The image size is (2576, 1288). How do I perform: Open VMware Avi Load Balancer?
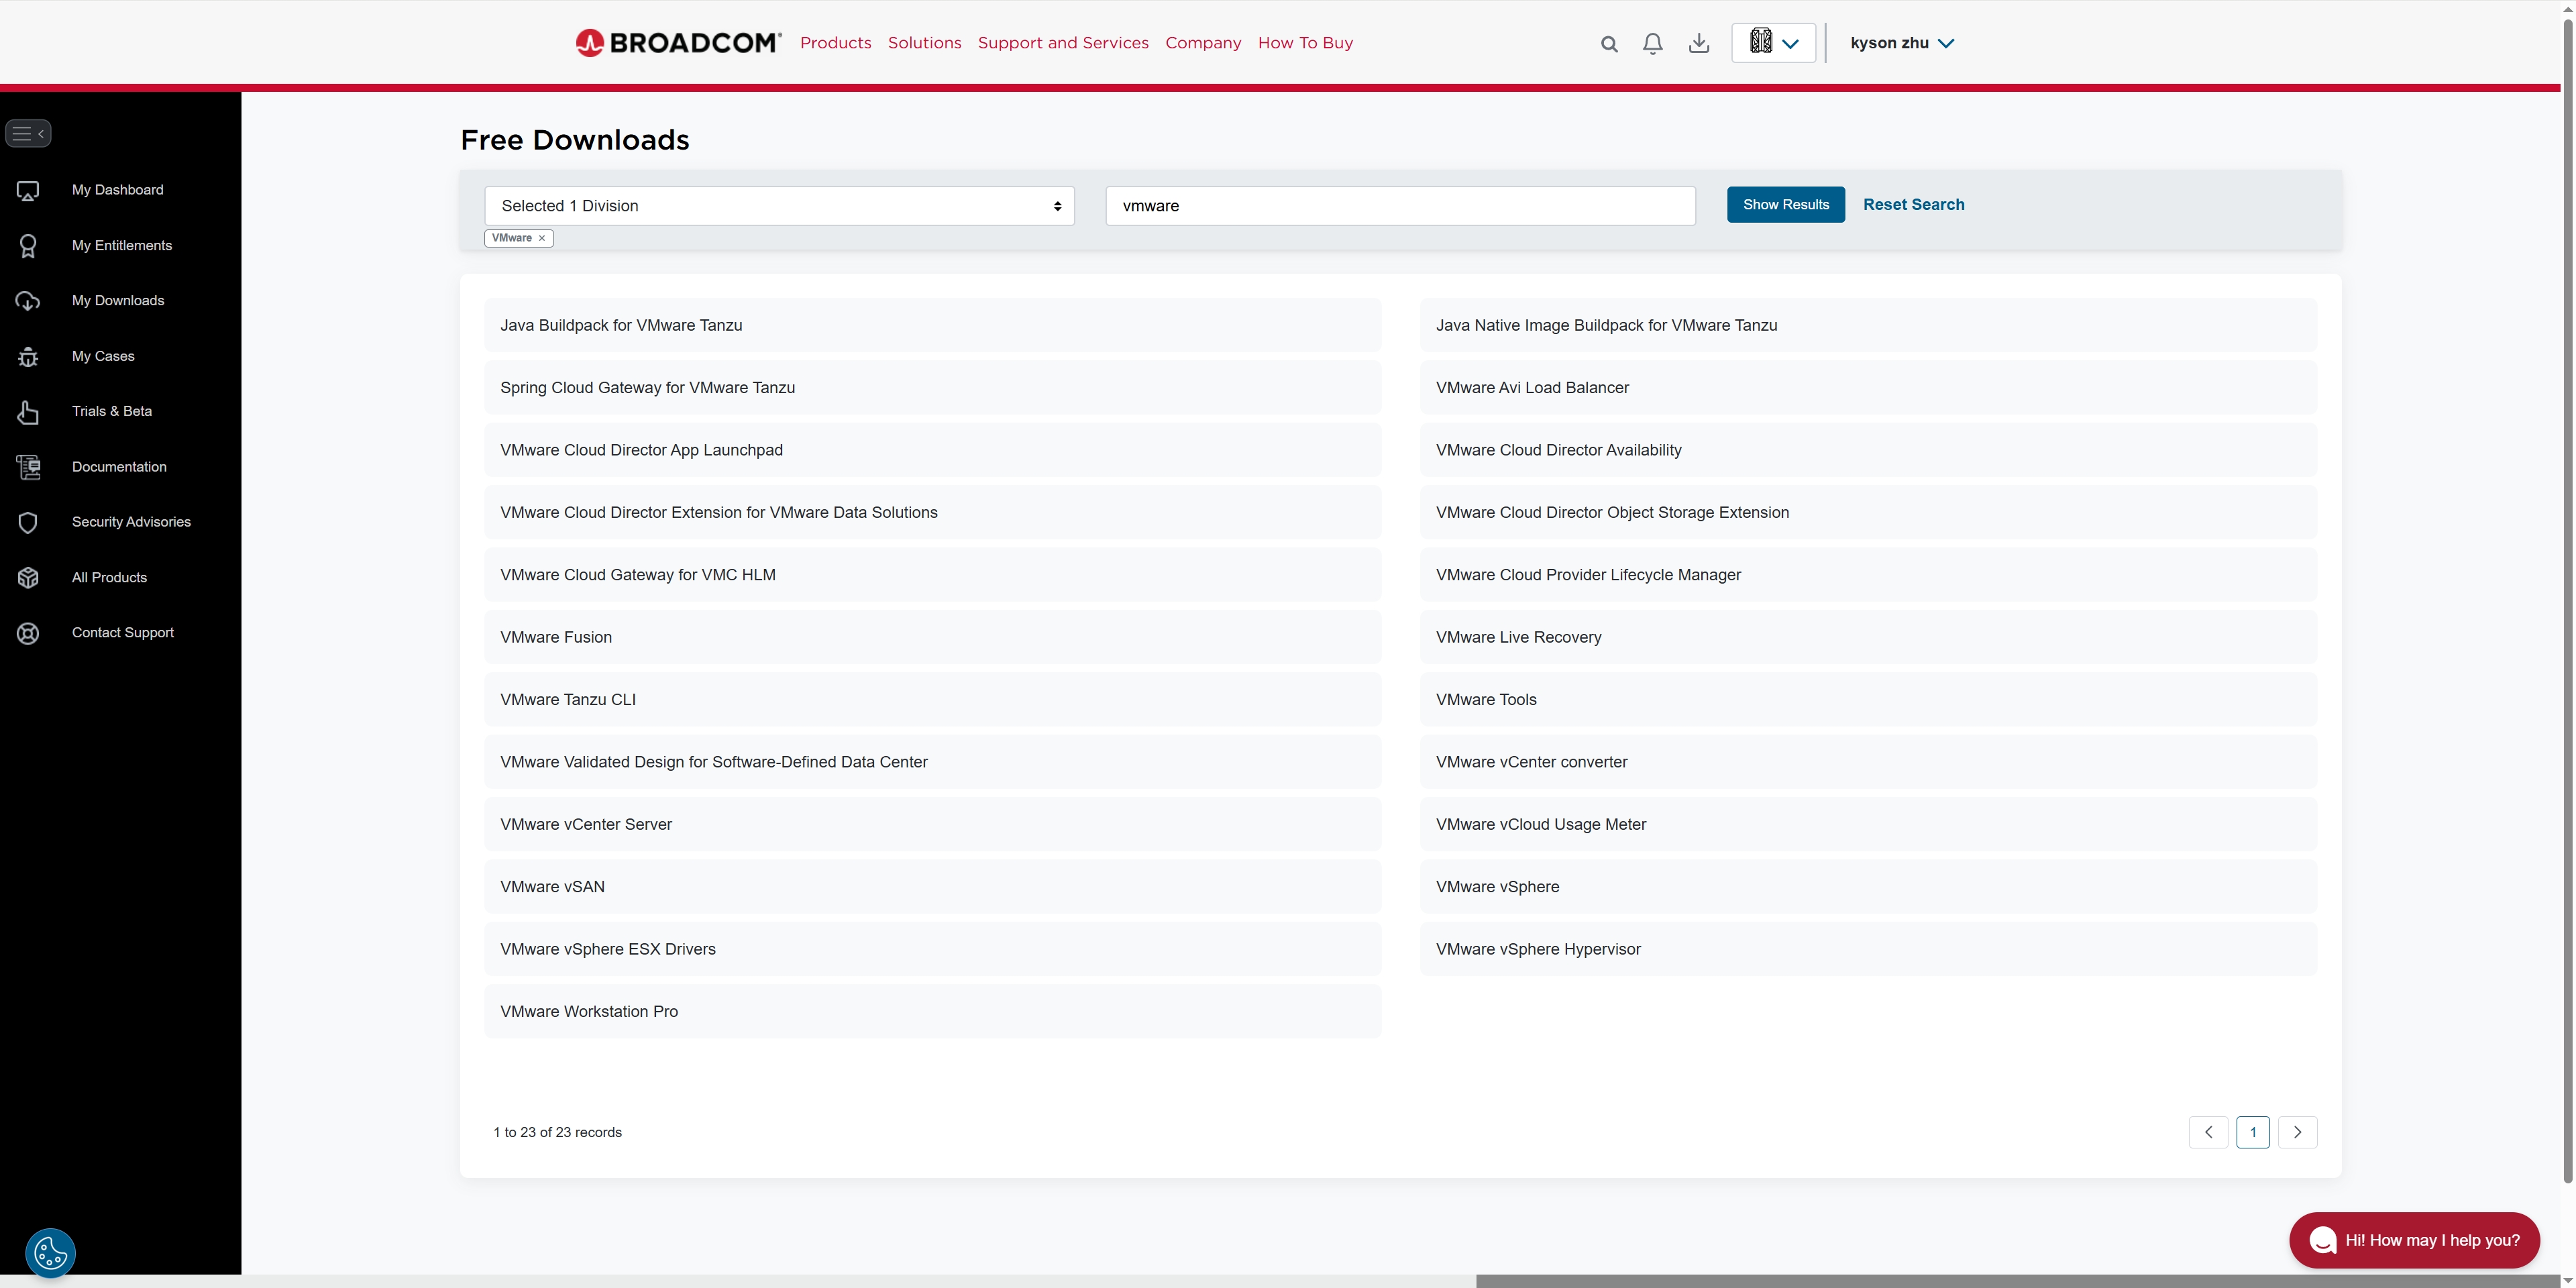pos(1867,388)
